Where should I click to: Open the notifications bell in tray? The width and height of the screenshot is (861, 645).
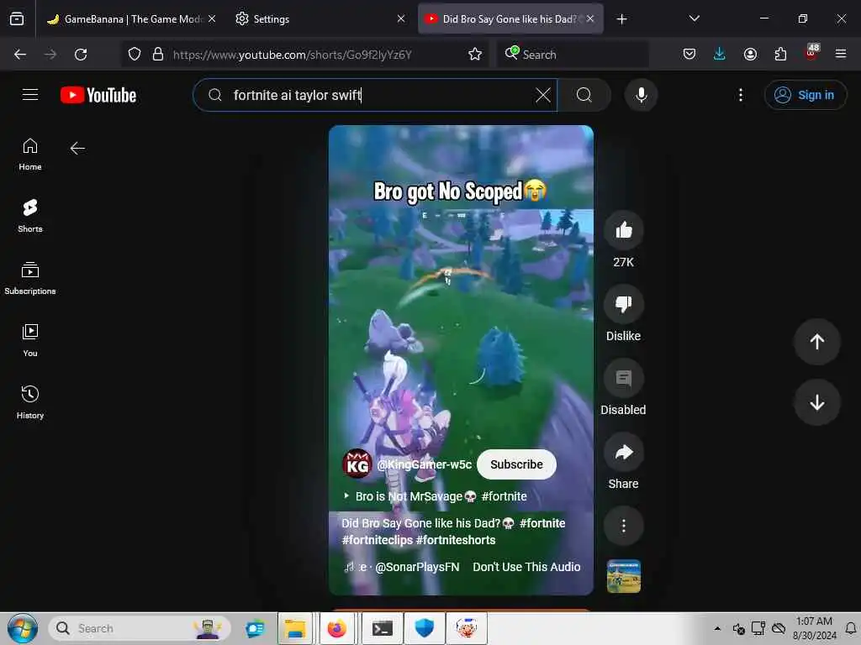tap(851, 628)
